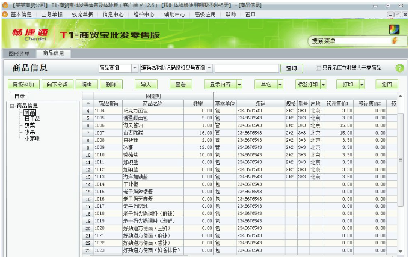409x257 pixels.
Task: Click the orange application icon in title bar
Action: click(5, 5)
